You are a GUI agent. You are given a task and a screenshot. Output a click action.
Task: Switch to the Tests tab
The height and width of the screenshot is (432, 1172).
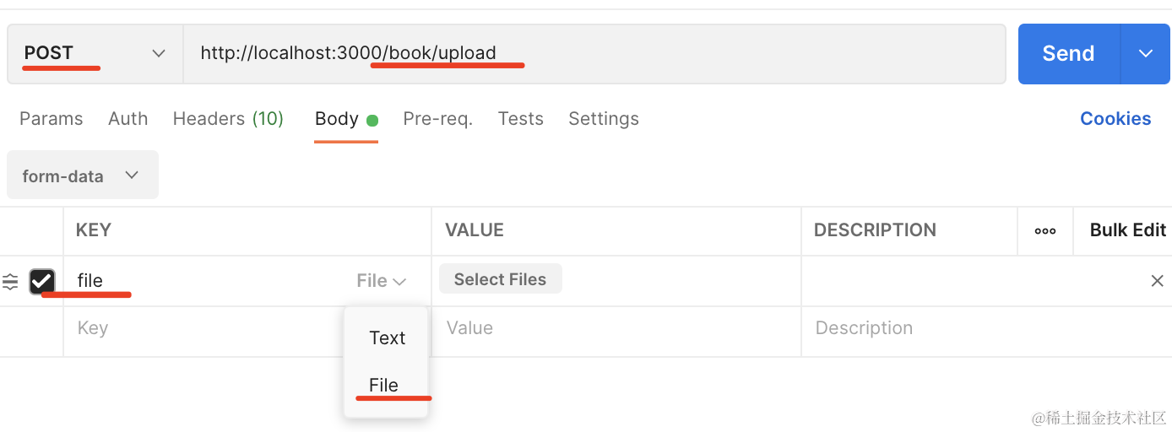tap(520, 119)
